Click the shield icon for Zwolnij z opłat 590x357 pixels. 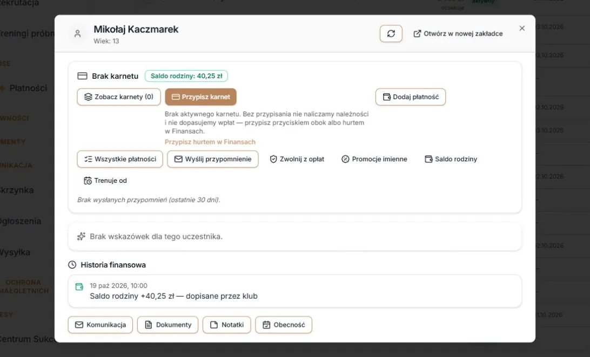273,159
